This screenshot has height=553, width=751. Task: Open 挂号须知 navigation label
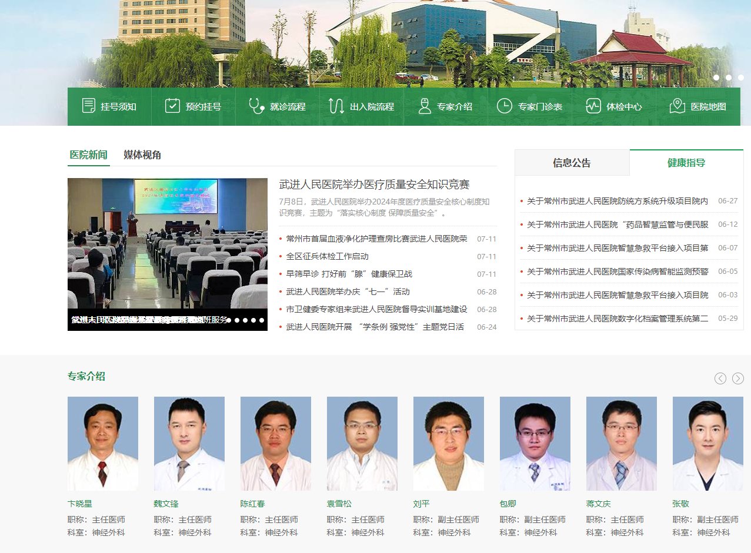pyautogui.click(x=118, y=106)
